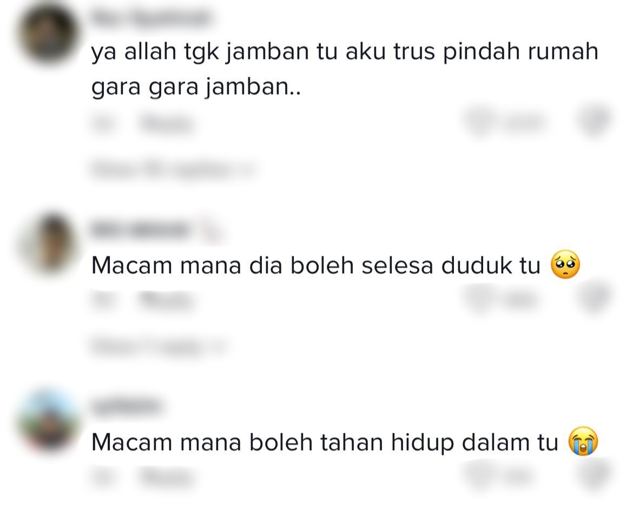The width and height of the screenshot is (633, 508).
Task: Select the comment text 'gara gara jamban..'
Action: (x=196, y=87)
